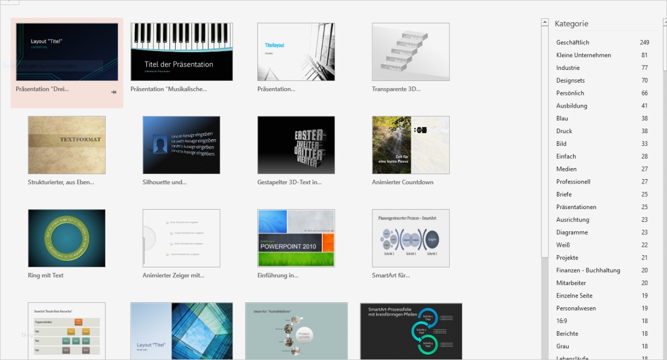Open the "Präsentation 'Musikalische...'" template
Screen dimensions: 667x360
(x=181, y=52)
